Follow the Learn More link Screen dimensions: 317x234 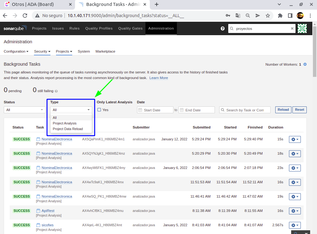tap(158, 78)
